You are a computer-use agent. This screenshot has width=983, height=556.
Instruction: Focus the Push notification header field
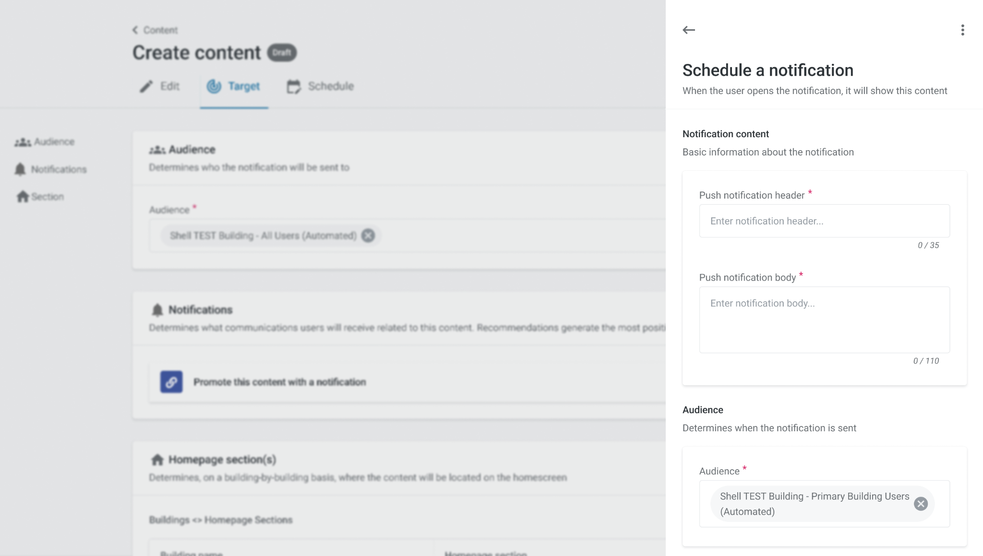824,221
